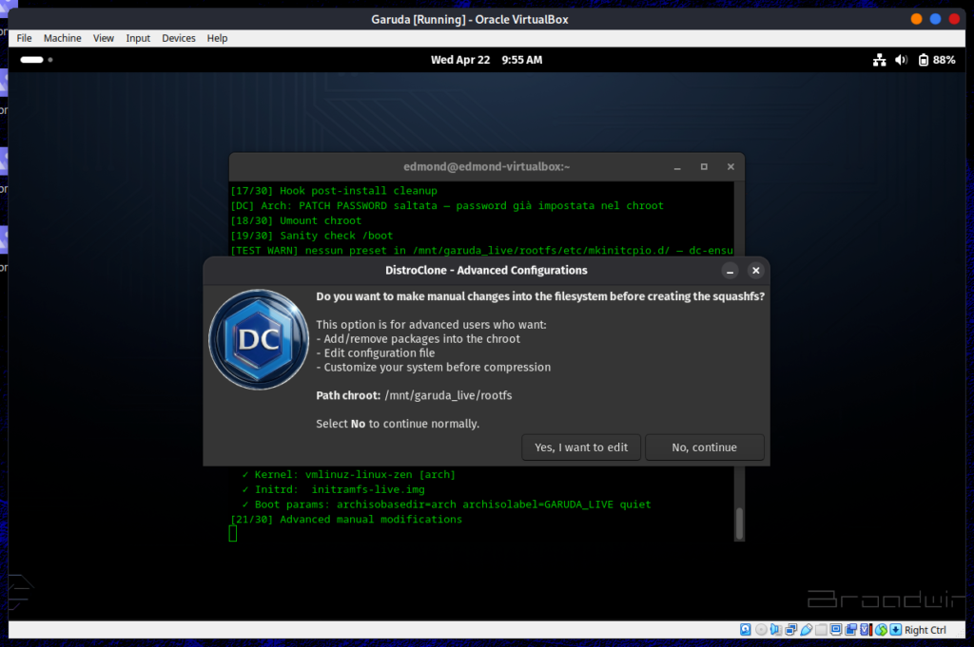974x647 pixels.
Task: Select the USB devices icon in the status bar
Action: (x=808, y=629)
